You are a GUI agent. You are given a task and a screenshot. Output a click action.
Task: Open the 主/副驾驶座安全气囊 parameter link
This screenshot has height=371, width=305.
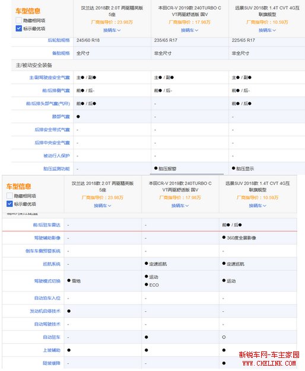(49, 78)
